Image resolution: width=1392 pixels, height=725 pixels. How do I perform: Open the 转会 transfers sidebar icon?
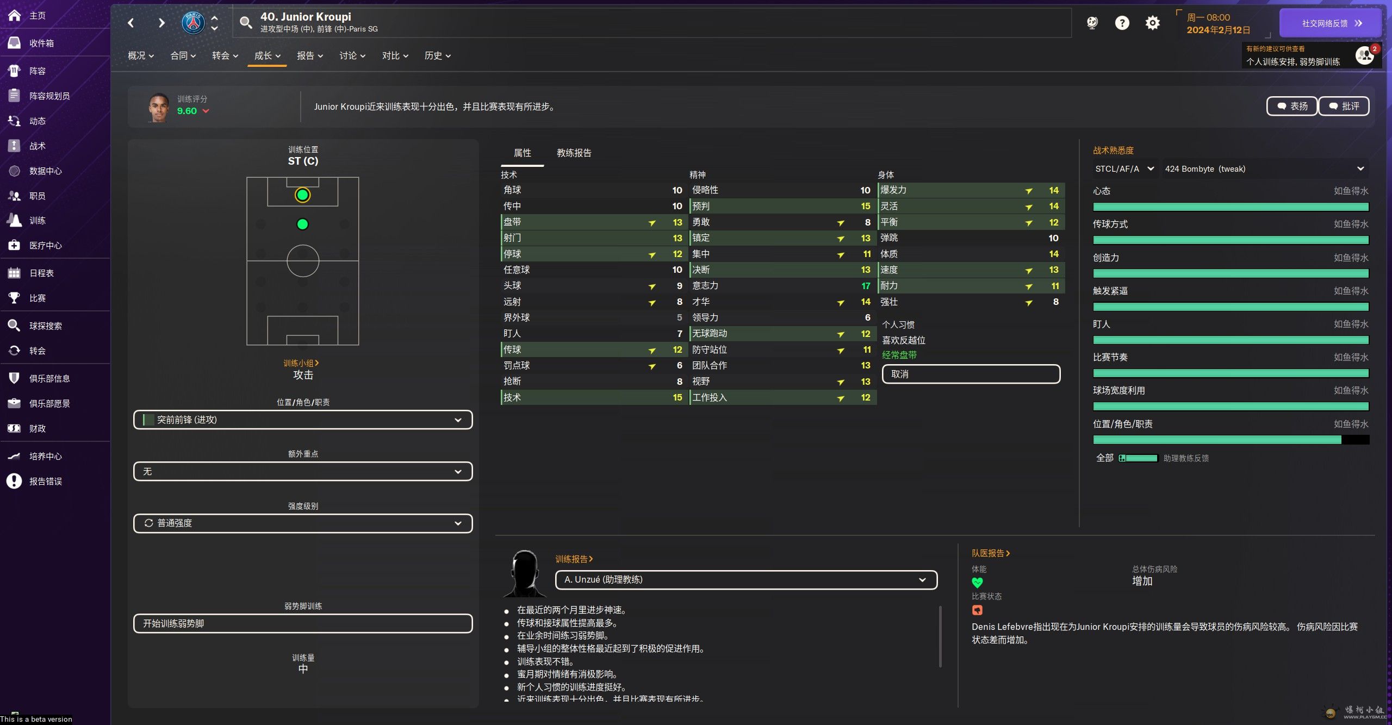15,351
